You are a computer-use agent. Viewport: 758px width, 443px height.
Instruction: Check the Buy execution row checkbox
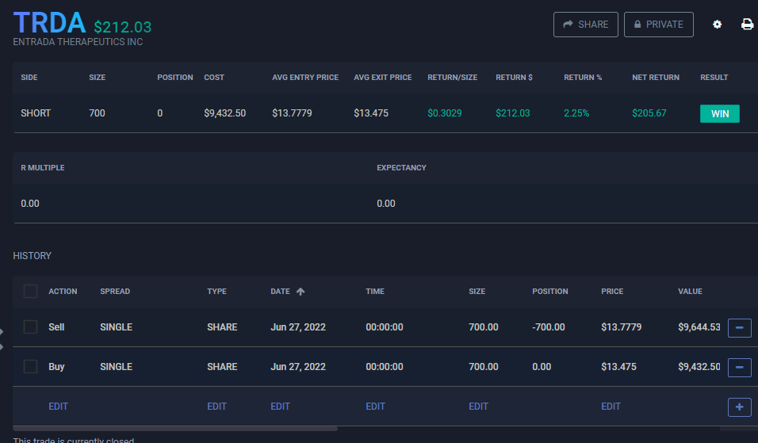[30, 367]
